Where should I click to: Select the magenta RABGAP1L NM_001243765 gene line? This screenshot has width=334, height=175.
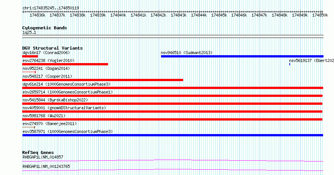point(173,170)
